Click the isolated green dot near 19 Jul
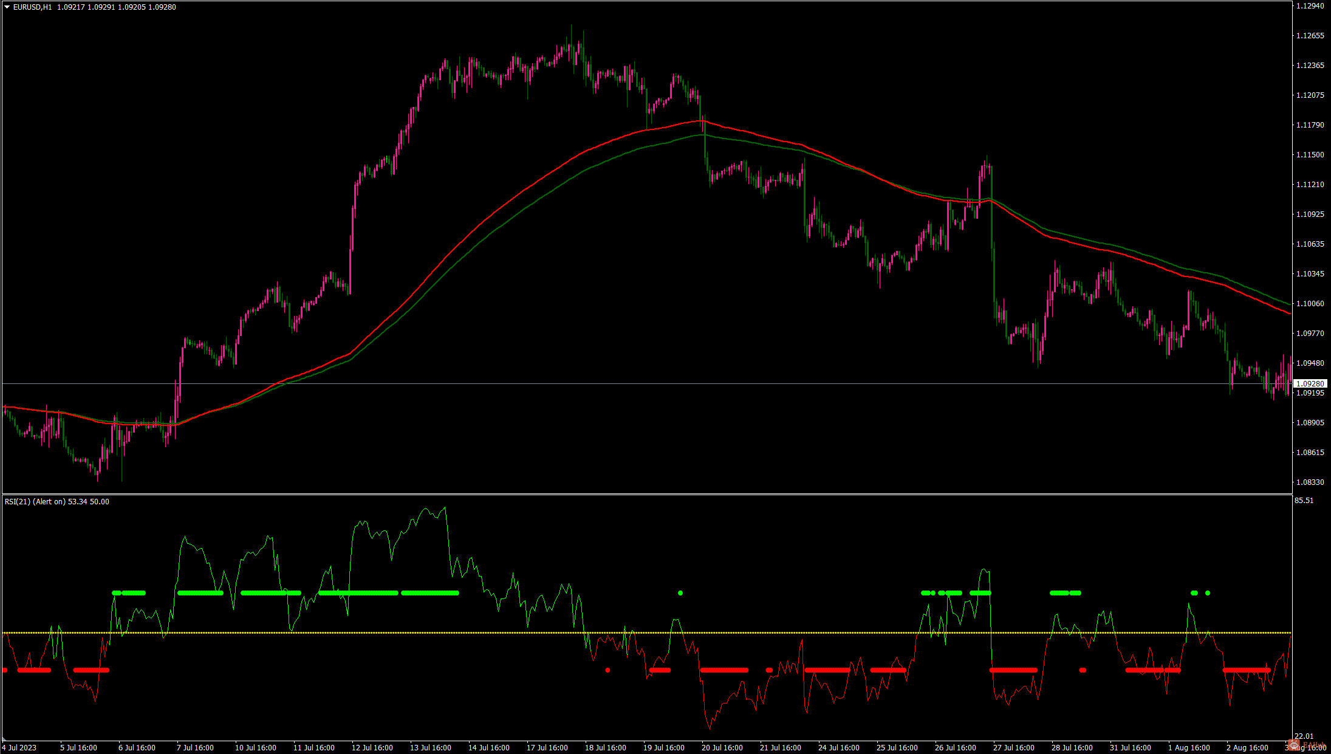 680,593
